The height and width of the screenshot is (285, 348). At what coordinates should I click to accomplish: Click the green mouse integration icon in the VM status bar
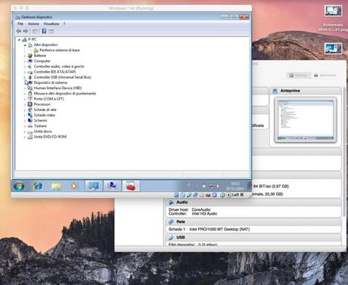(x=222, y=195)
